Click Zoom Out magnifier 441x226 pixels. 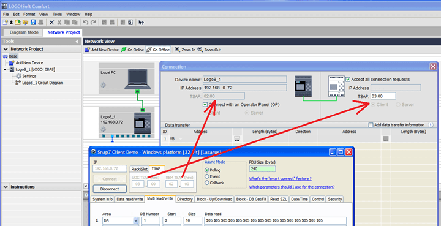pos(209,50)
